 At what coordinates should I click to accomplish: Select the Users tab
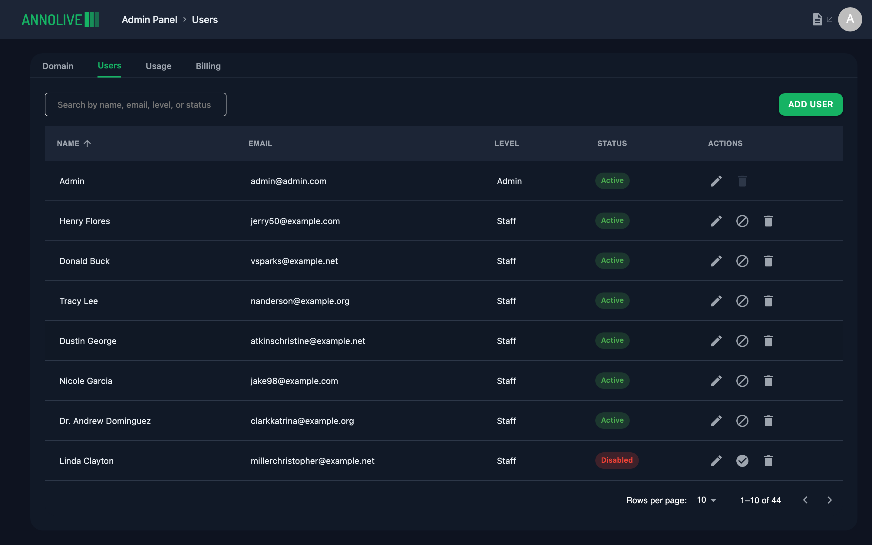point(110,66)
